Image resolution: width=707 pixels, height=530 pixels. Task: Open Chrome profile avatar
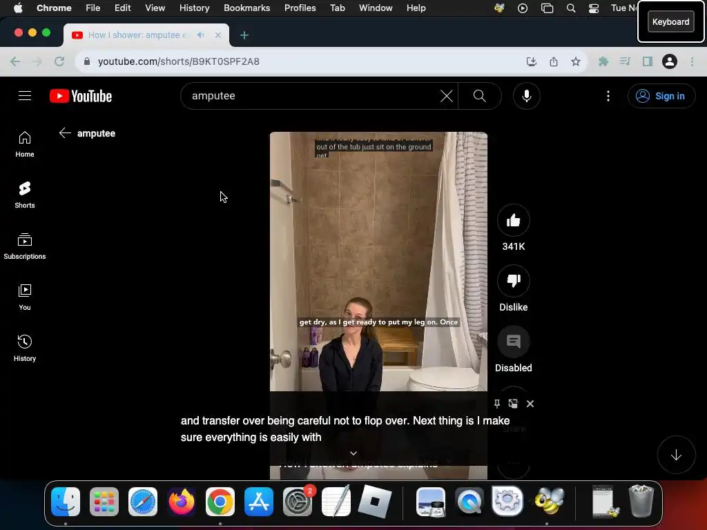(669, 61)
